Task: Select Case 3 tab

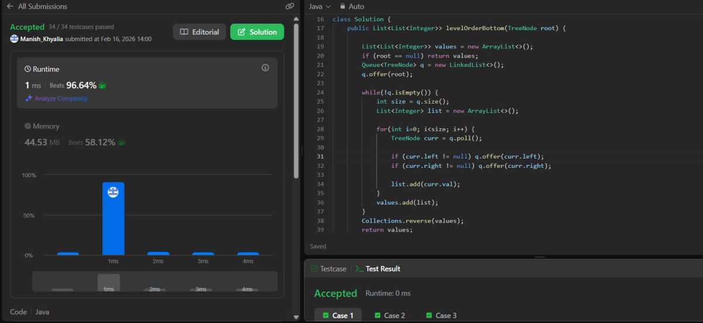Action: pyautogui.click(x=441, y=315)
